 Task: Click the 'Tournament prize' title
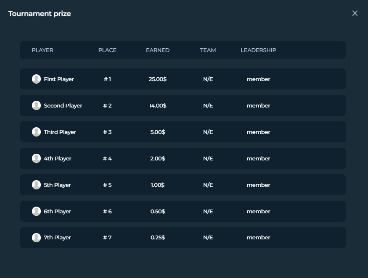click(40, 13)
